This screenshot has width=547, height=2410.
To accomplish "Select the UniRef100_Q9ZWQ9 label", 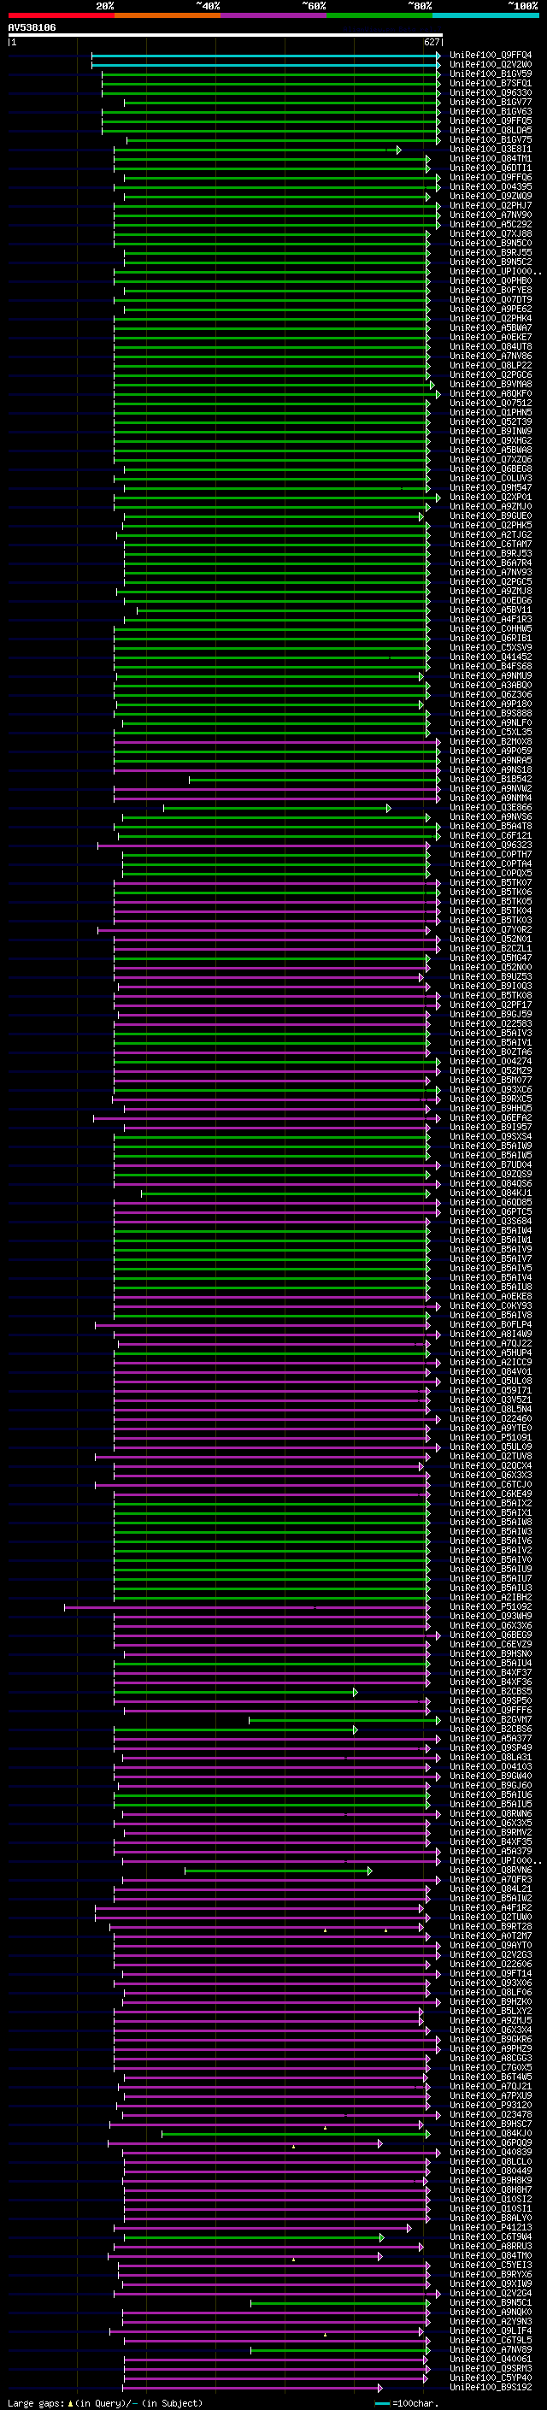I will pos(491,197).
